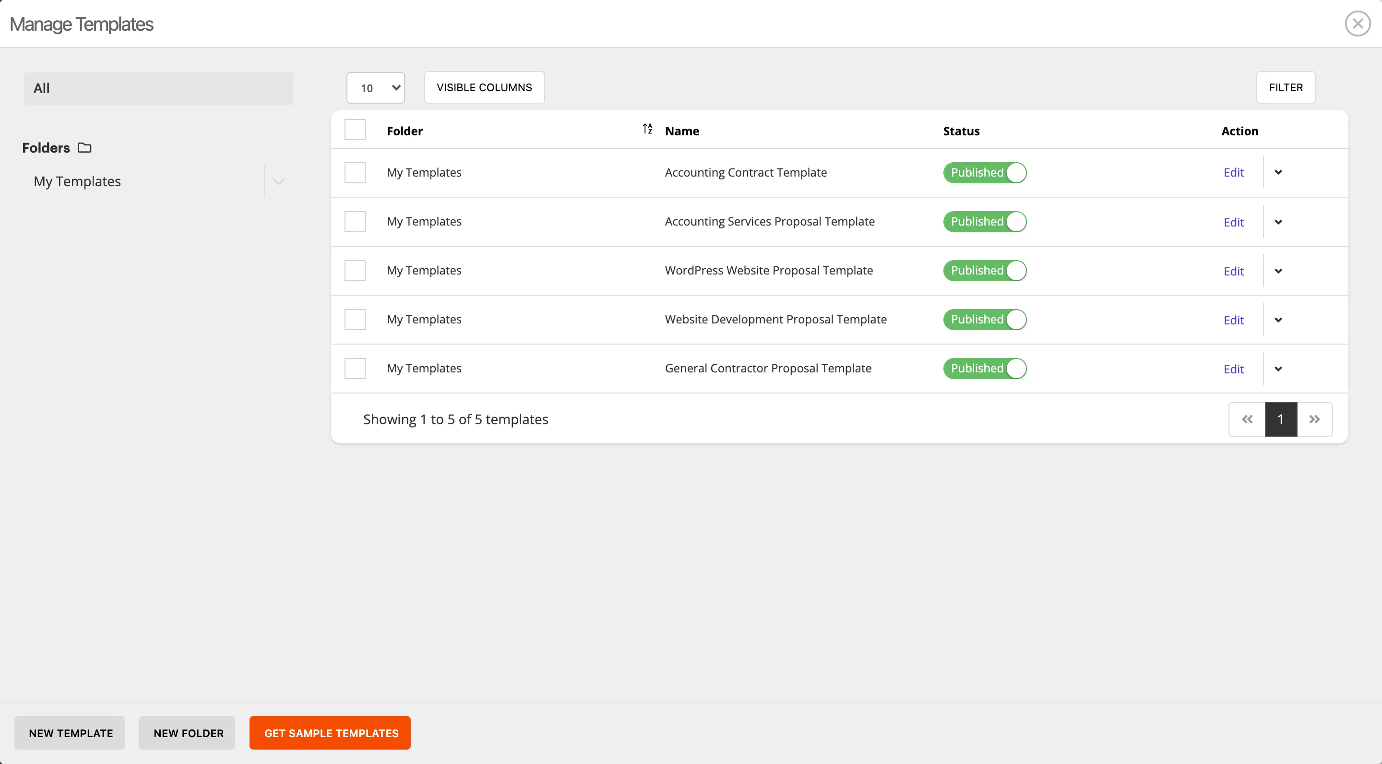1382x764 pixels.
Task: Go to previous page with double-left arrow
Action: click(x=1247, y=419)
